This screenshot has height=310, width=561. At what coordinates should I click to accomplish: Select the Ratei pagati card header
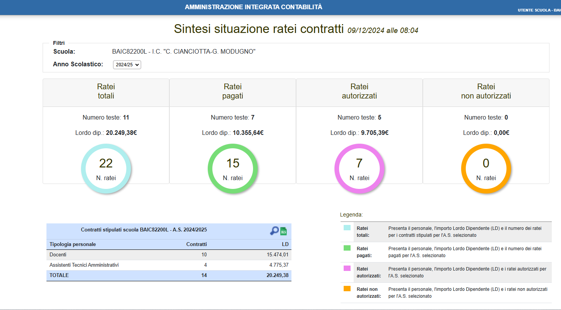pos(233,92)
